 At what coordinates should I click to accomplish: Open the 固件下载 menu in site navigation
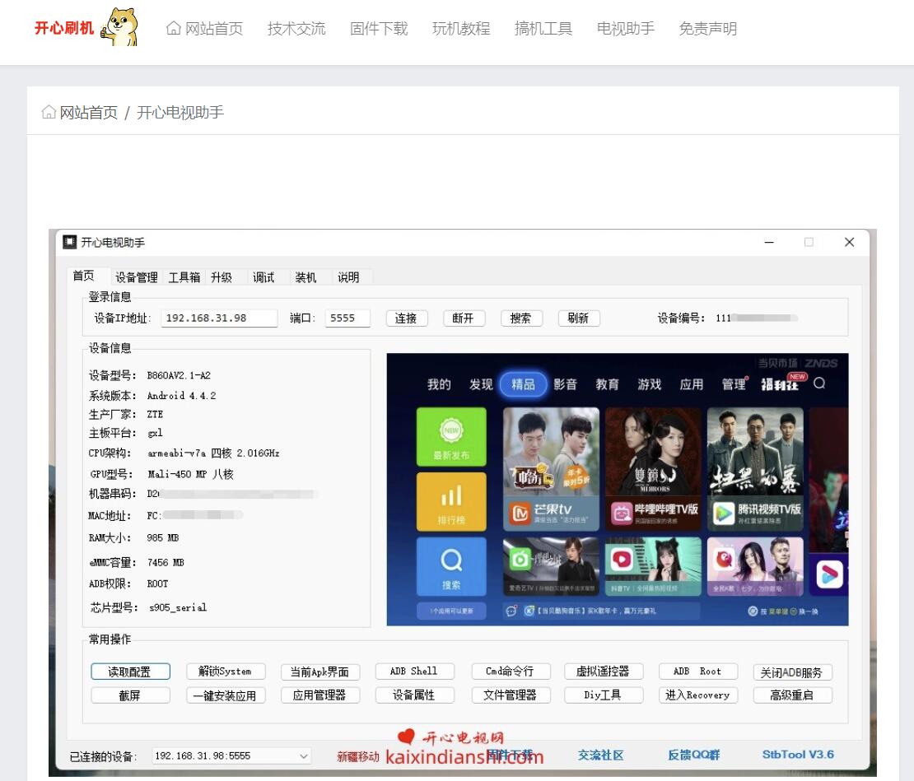pyautogui.click(x=378, y=28)
